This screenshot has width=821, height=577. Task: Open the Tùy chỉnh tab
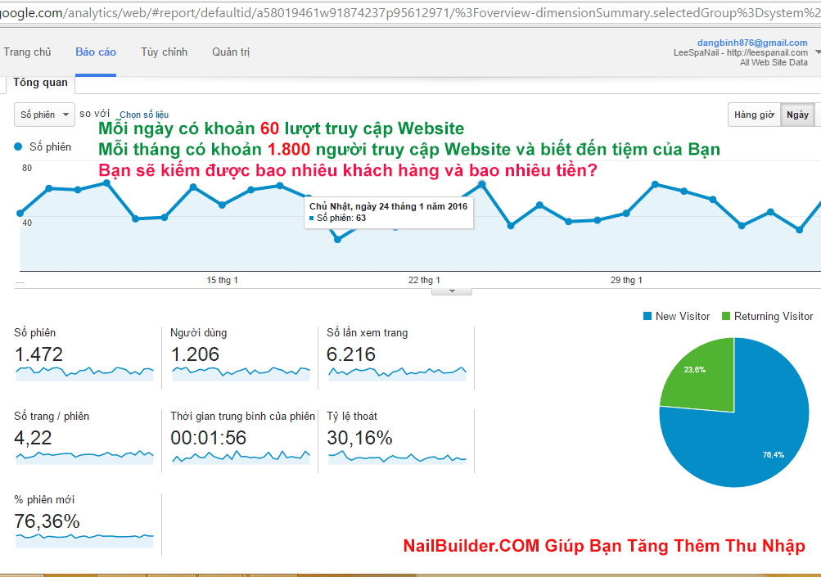point(164,52)
